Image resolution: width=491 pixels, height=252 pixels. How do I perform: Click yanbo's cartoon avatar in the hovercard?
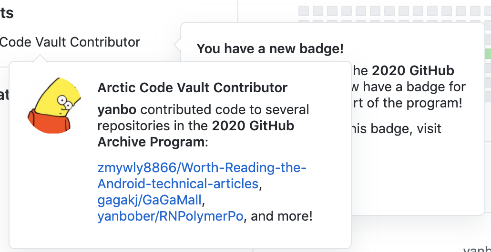click(50, 106)
